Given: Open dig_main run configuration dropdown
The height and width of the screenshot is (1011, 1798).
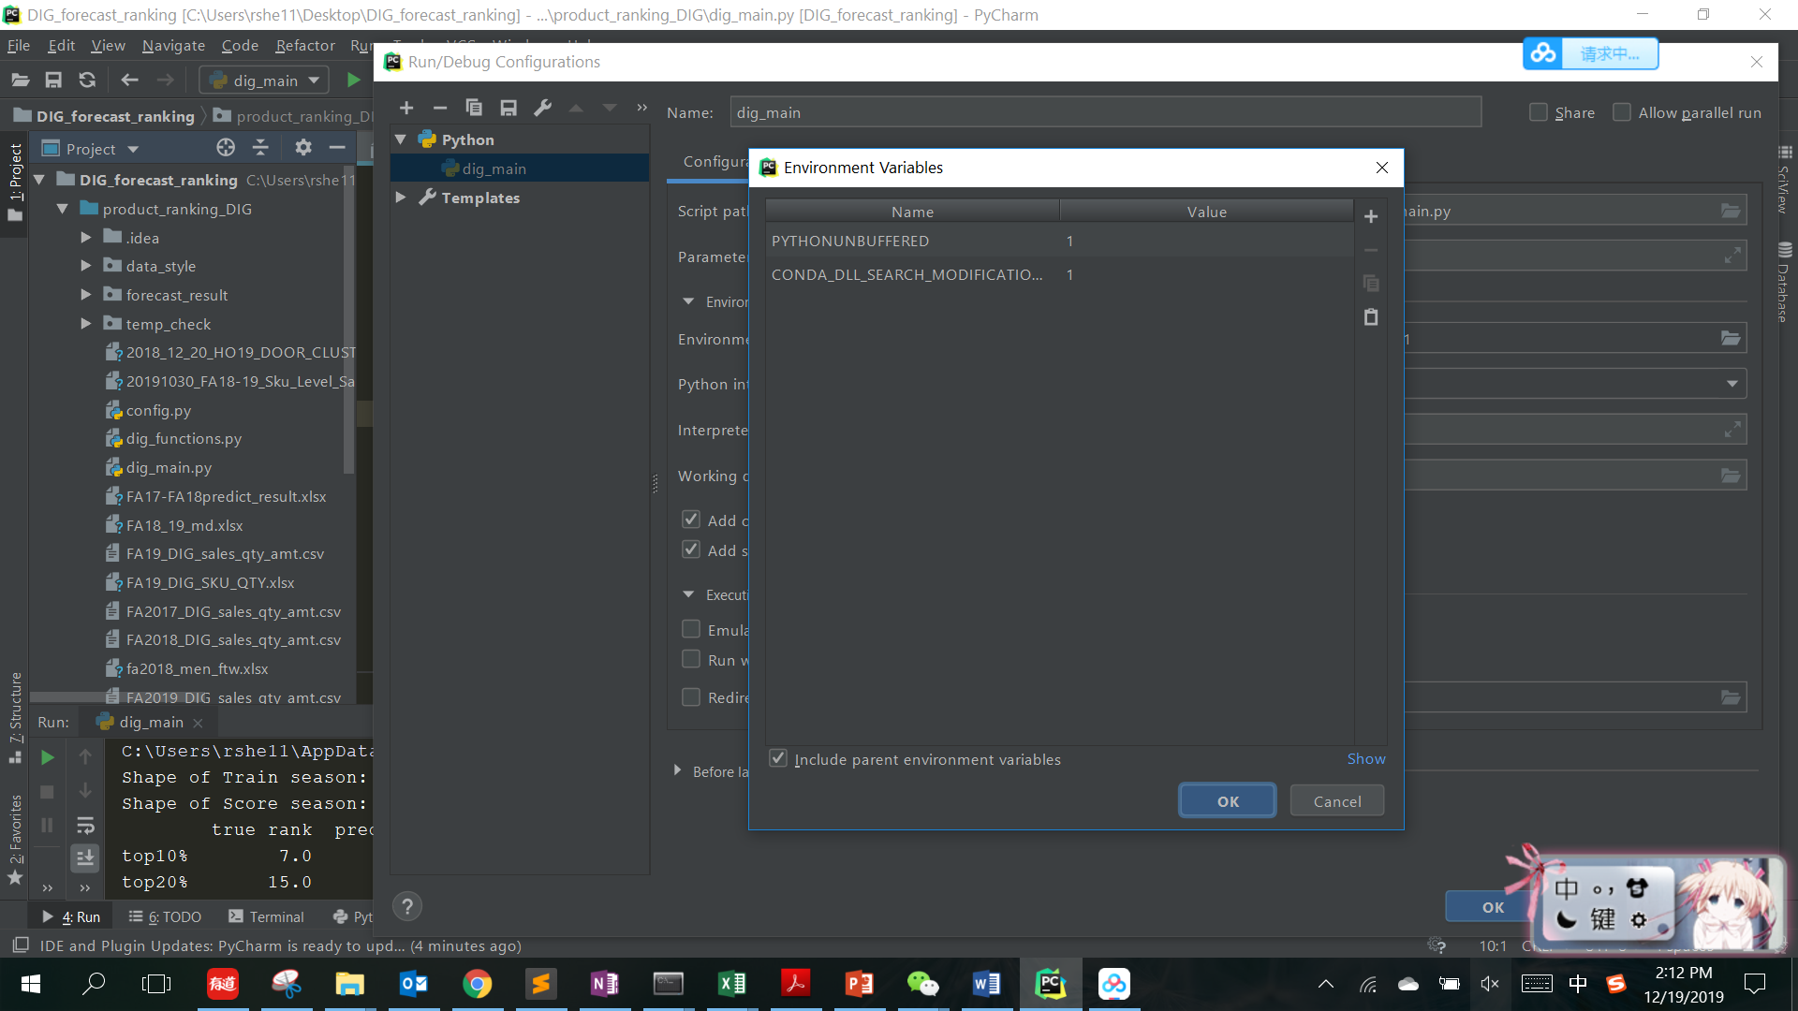Looking at the screenshot, I should point(265,81).
